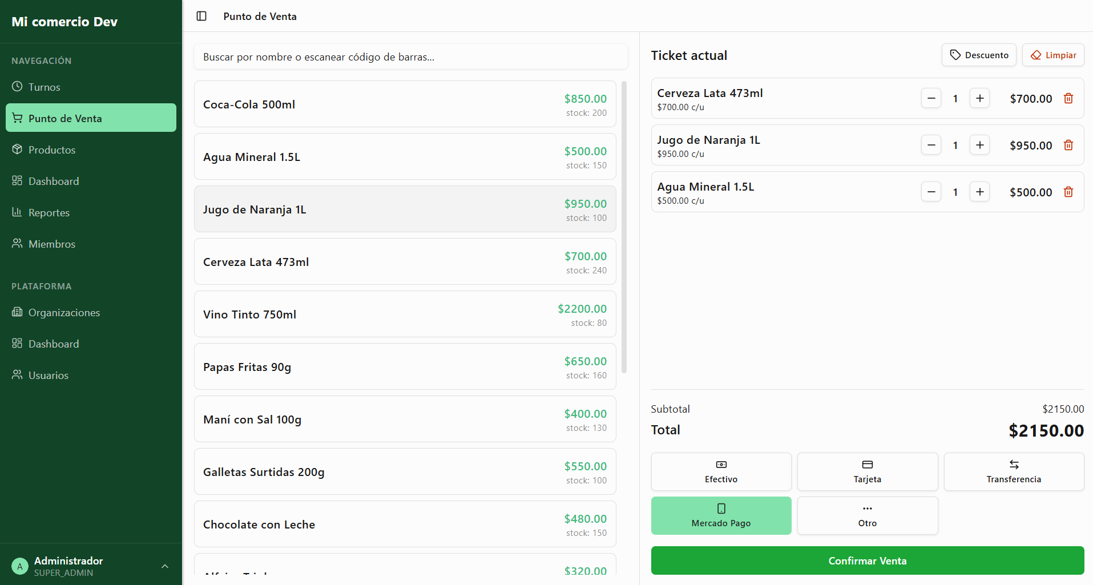1093x585 pixels.
Task: Increase Jugo de Naranja 1L quantity
Action: (980, 145)
